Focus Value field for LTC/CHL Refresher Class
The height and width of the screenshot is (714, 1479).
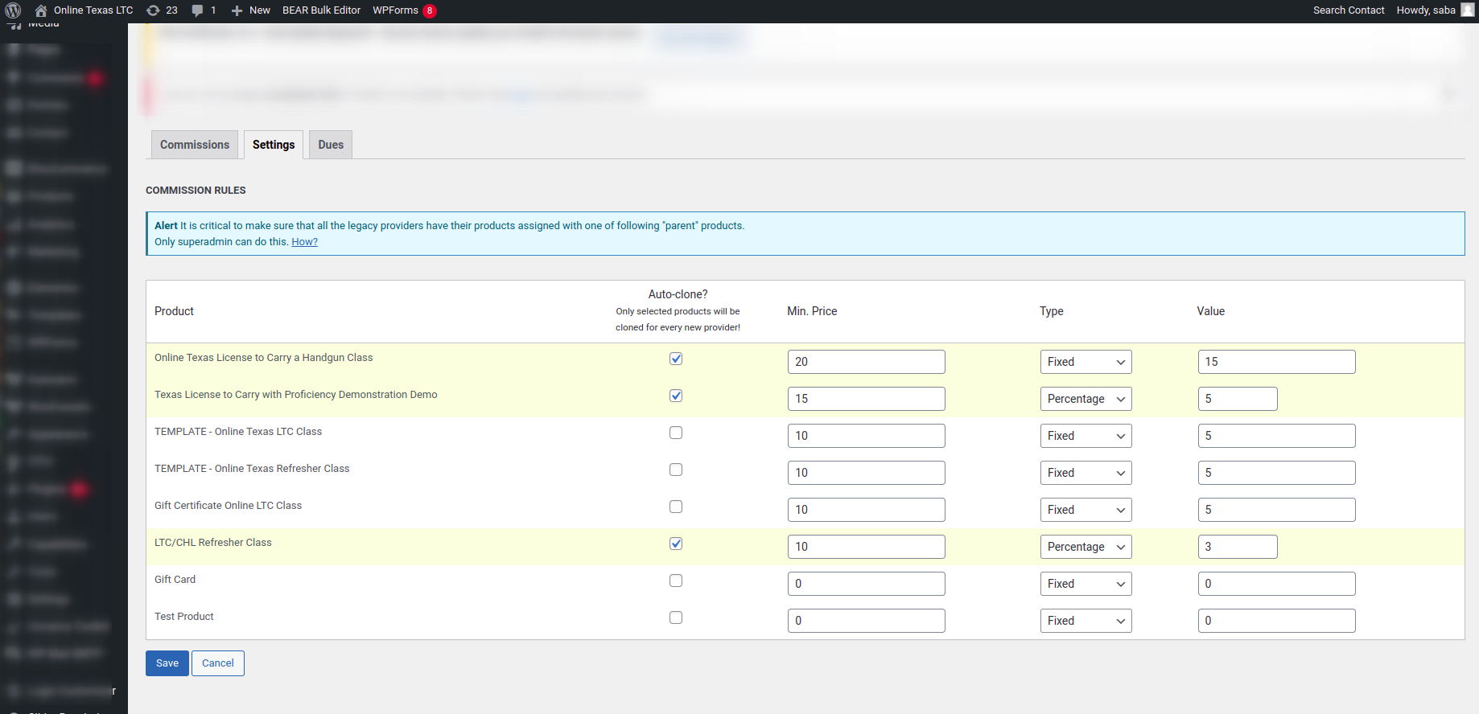point(1238,547)
